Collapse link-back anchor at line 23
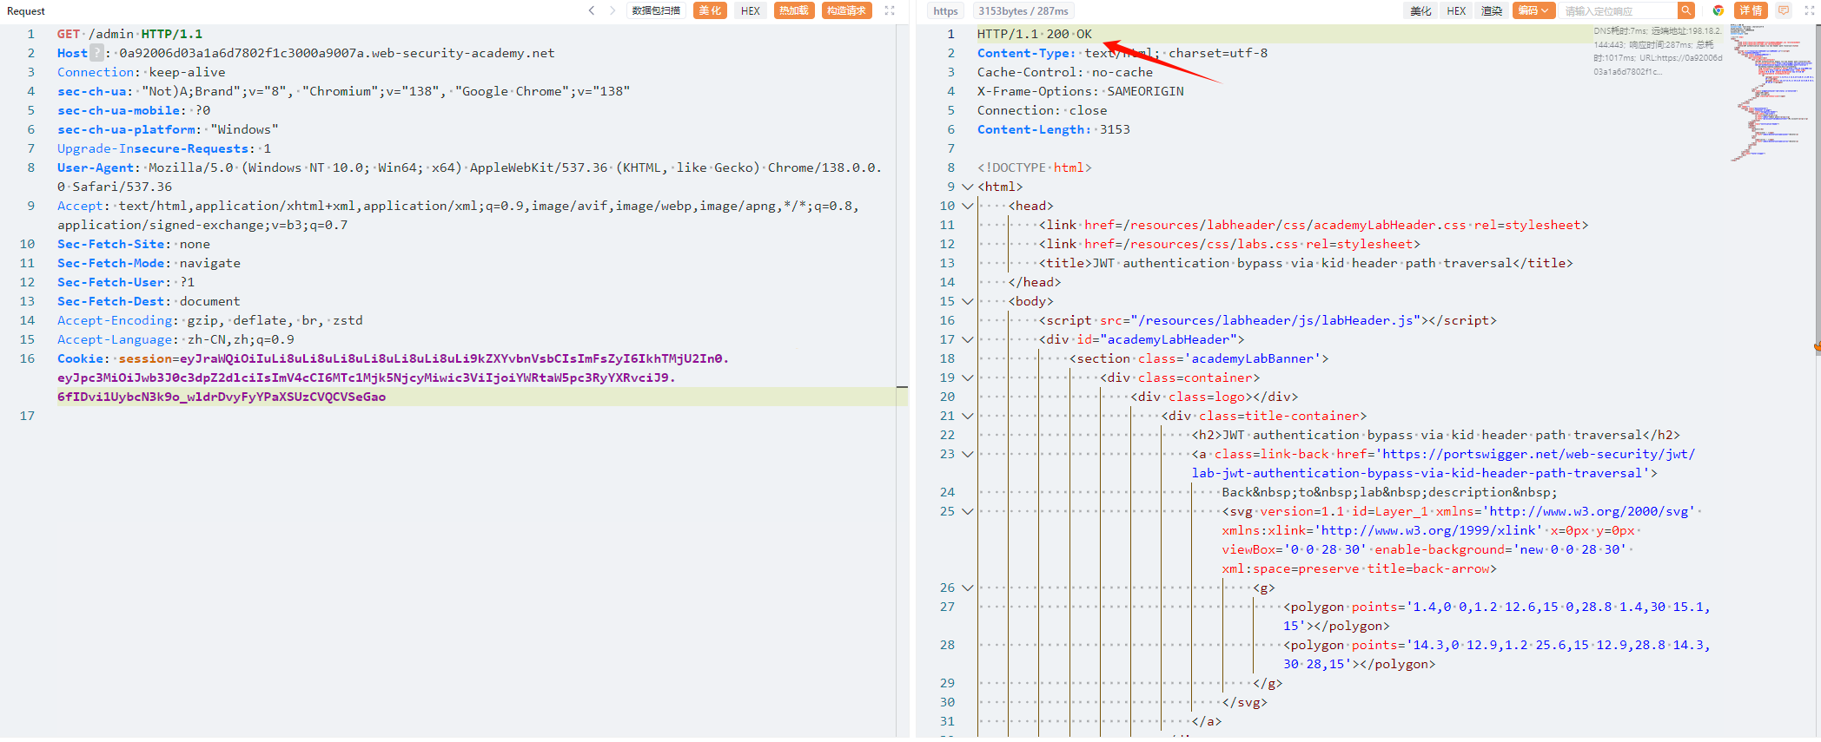Screen dimensions: 1821x742 967,454
